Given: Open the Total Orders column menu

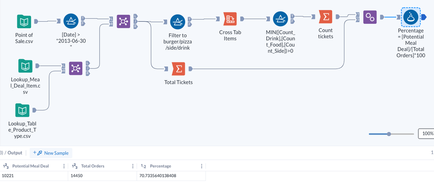Looking at the screenshot, I should click(x=133, y=166).
